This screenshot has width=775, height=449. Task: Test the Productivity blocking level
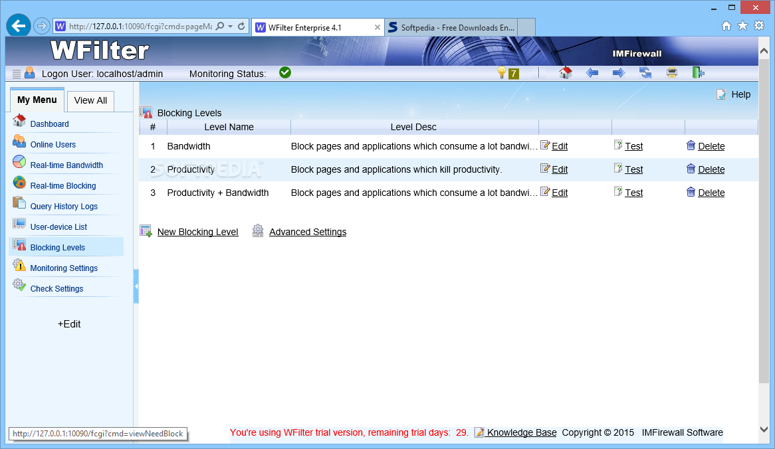(633, 169)
